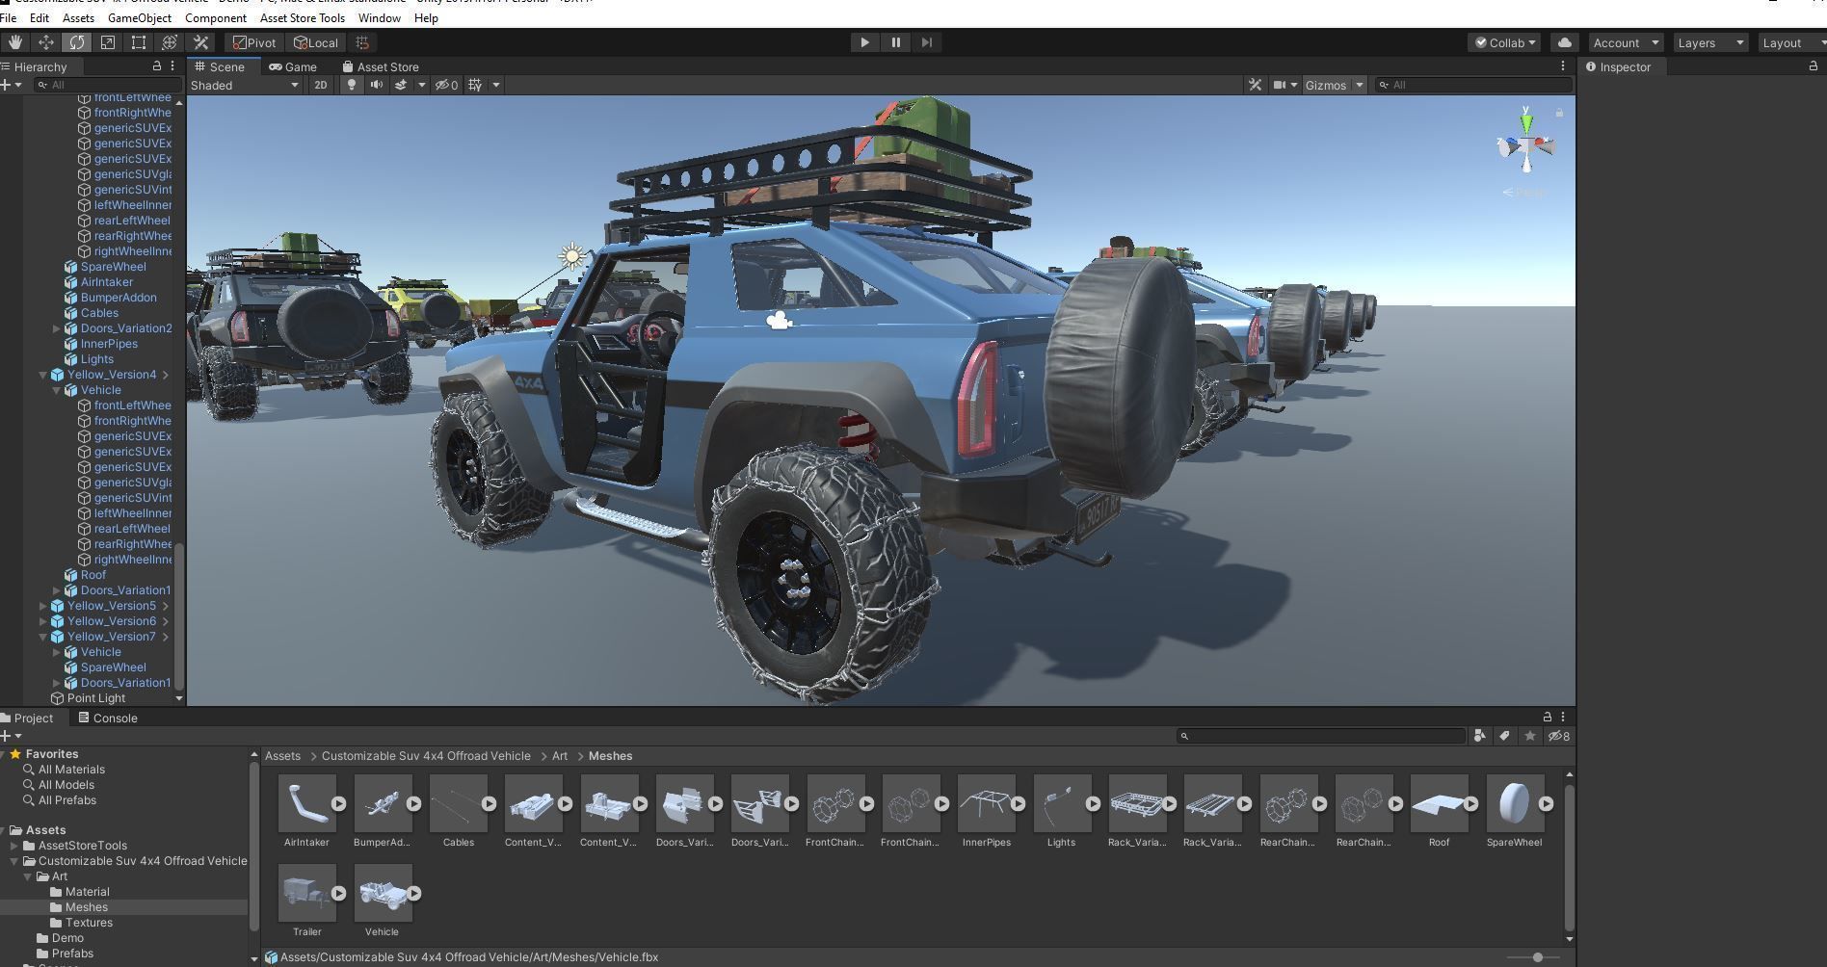Adjust the asset thumbnail size slider
This screenshot has width=1827, height=967.
pyautogui.click(x=1537, y=957)
